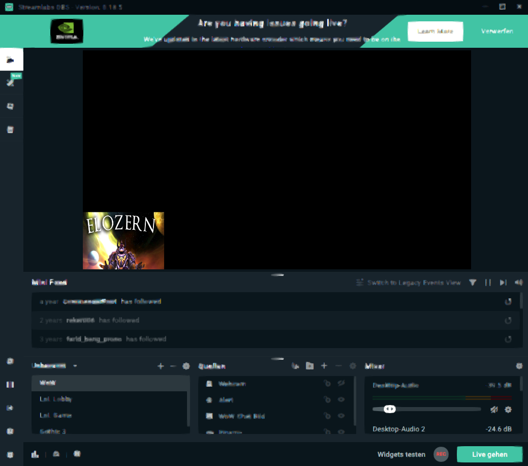Viewport: 528px width, 466px height.
Task: Click the Live gehen button
Action: tap(489, 454)
